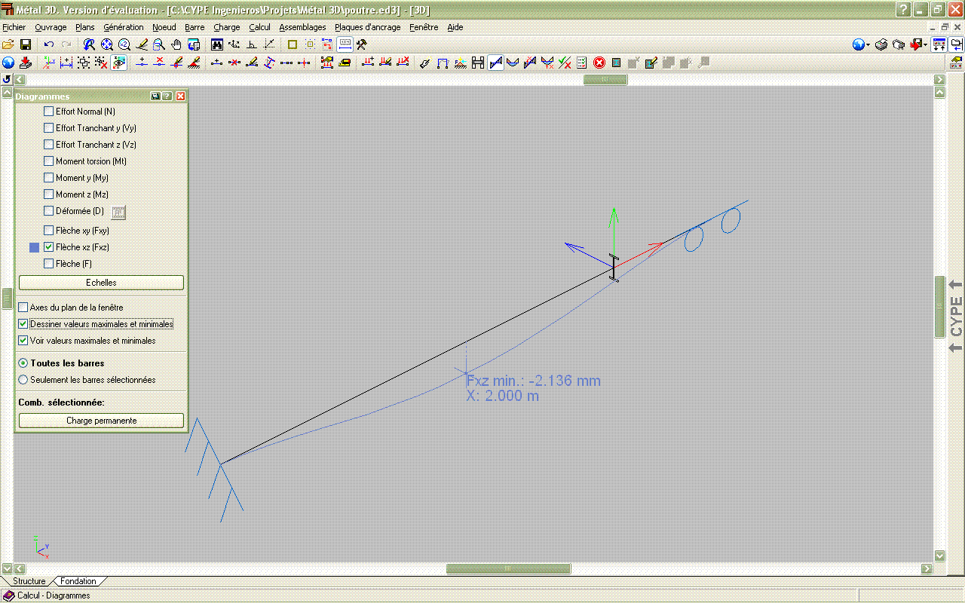Viewport: 965px width, 603px height.
Task: Switch to the Structure tab
Action: click(x=29, y=581)
